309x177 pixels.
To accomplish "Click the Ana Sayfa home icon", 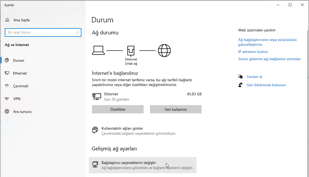I will pyautogui.click(x=7, y=20).
